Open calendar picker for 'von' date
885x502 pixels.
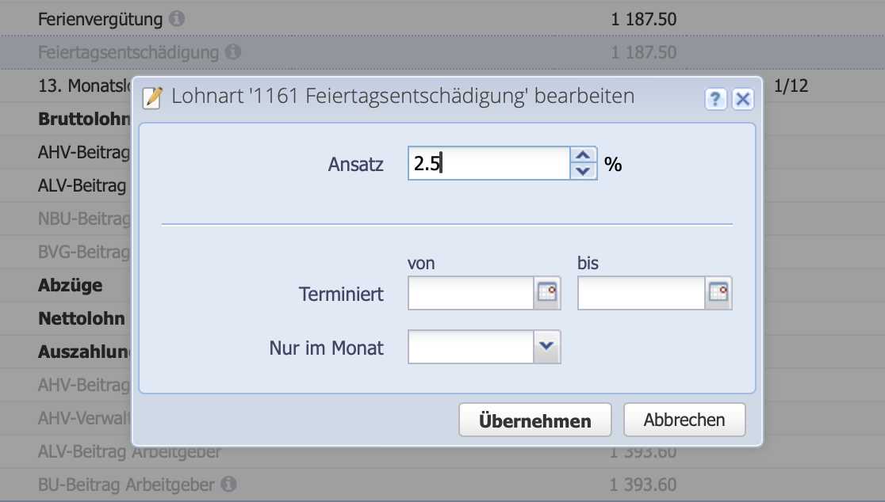(x=547, y=293)
